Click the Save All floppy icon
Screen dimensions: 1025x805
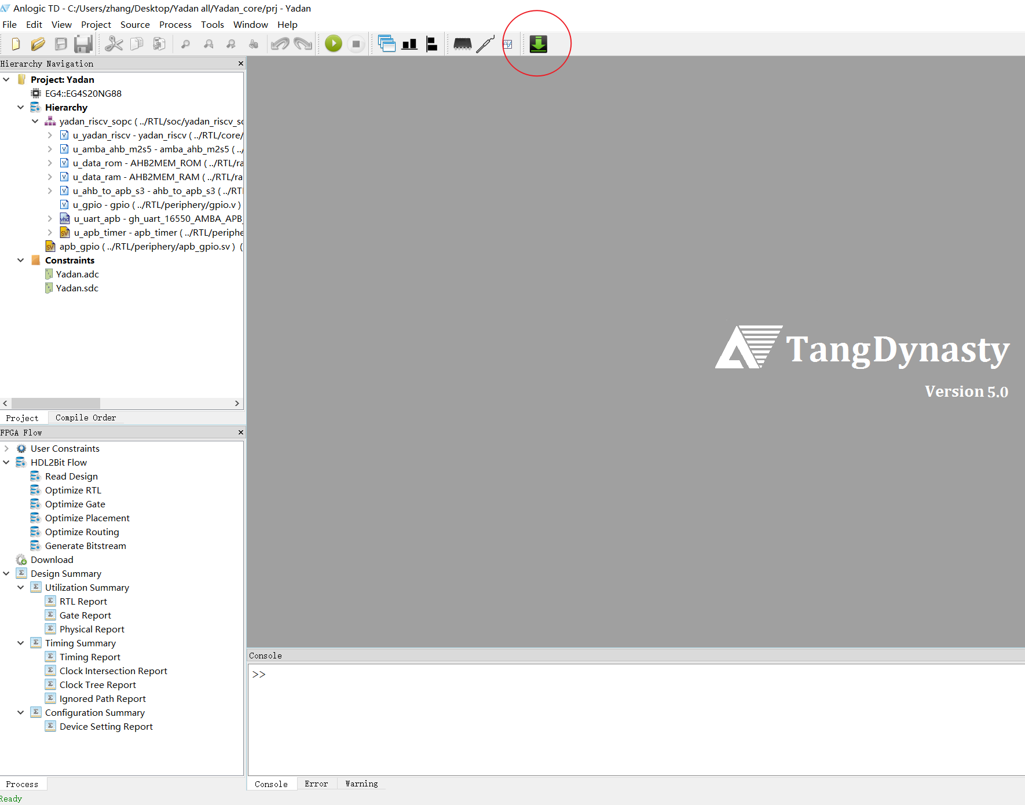click(83, 44)
